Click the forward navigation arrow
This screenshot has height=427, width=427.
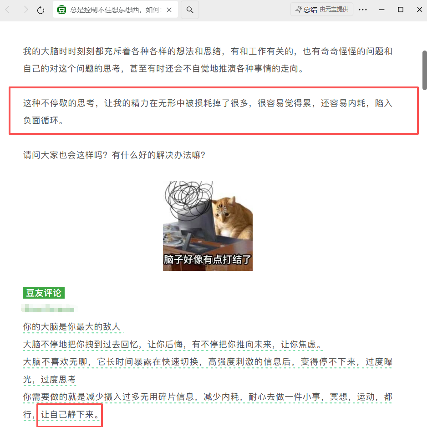tap(25, 10)
